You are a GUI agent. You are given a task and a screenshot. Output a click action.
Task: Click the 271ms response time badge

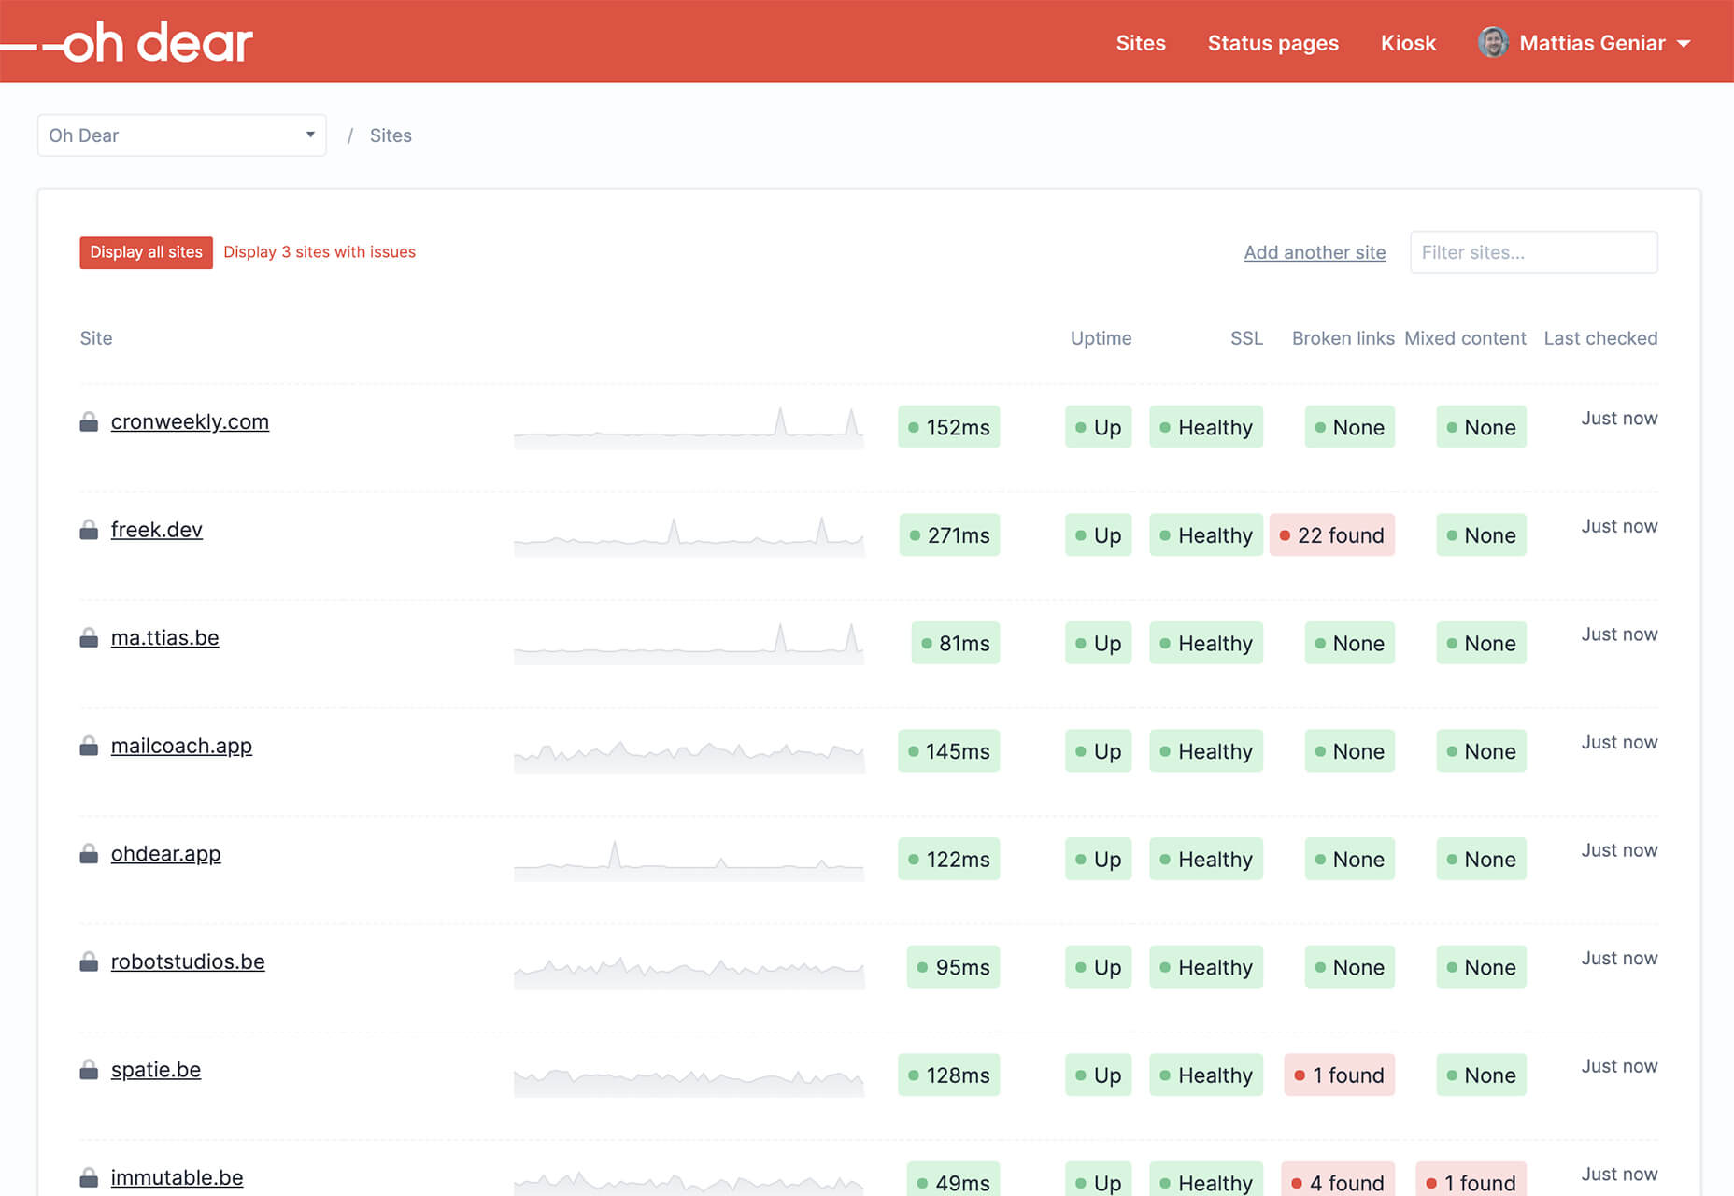coord(949,535)
